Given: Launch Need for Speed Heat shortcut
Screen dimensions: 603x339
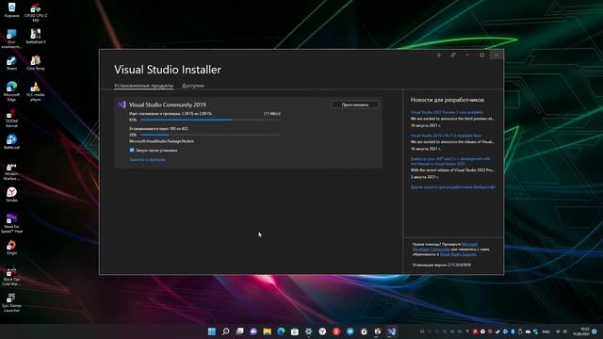Looking at the screenshot, I should click(11, 223).
